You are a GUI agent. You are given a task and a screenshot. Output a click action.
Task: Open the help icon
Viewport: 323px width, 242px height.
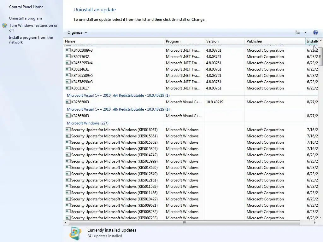pos(315,32)
